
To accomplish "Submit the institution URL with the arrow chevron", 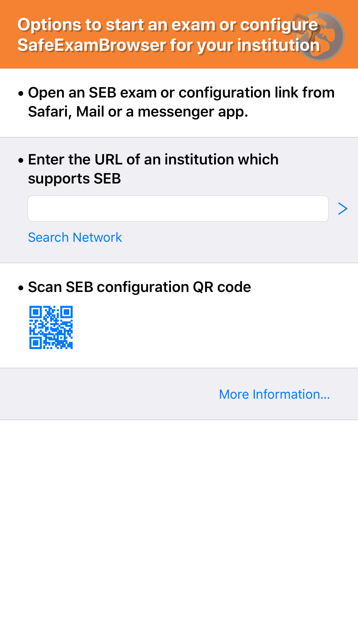I will [x=343, y=208].
